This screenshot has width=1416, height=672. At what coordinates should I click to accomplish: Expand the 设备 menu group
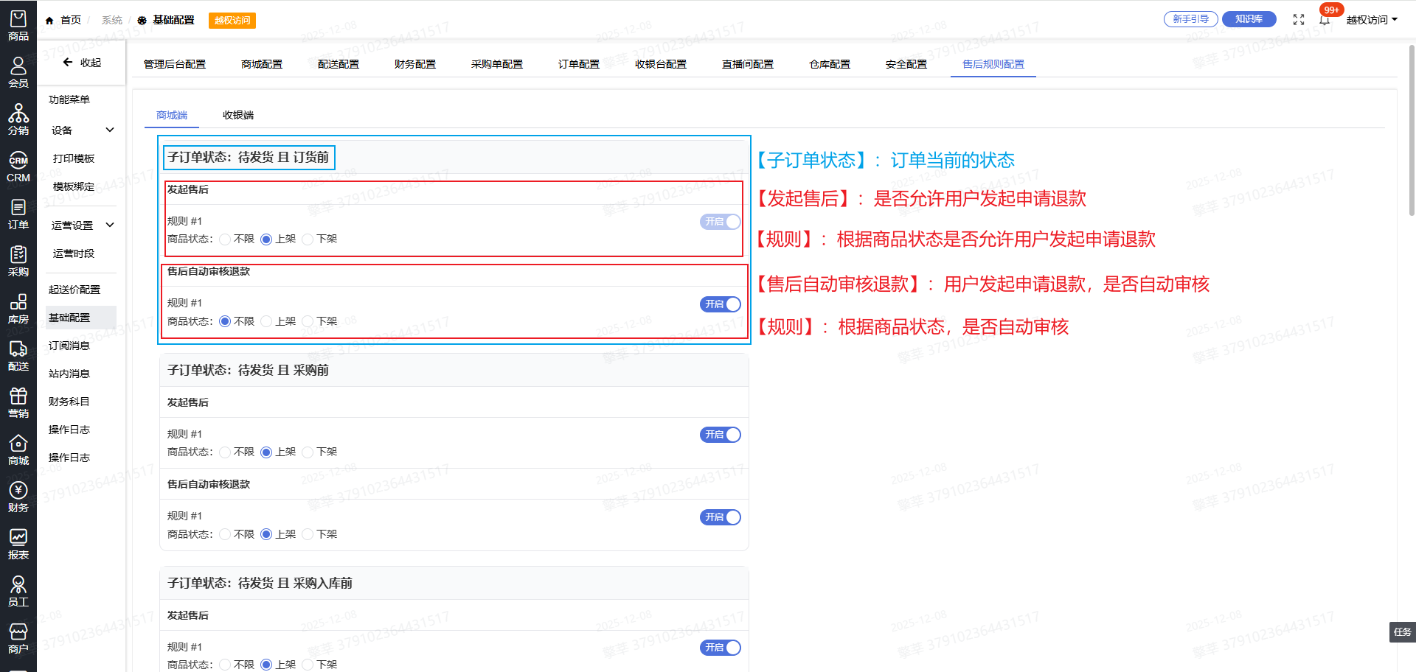point(81,130)
